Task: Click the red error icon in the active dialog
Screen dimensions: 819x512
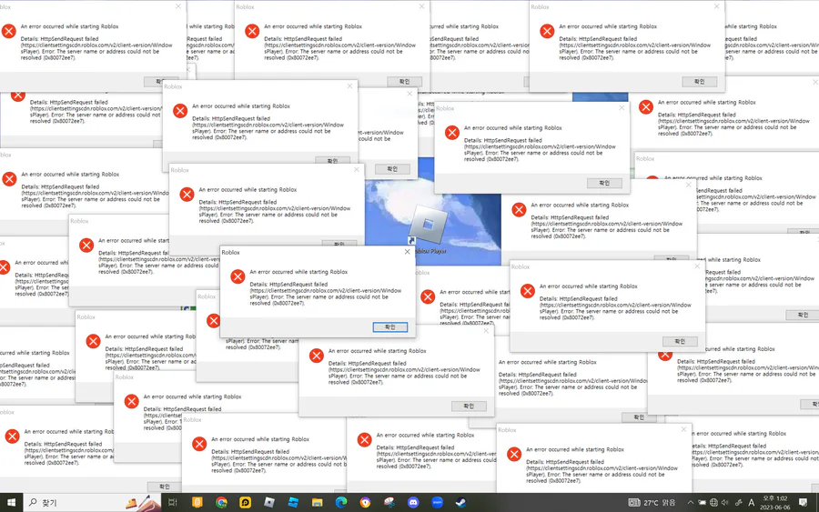Action: tap(238, 276)
